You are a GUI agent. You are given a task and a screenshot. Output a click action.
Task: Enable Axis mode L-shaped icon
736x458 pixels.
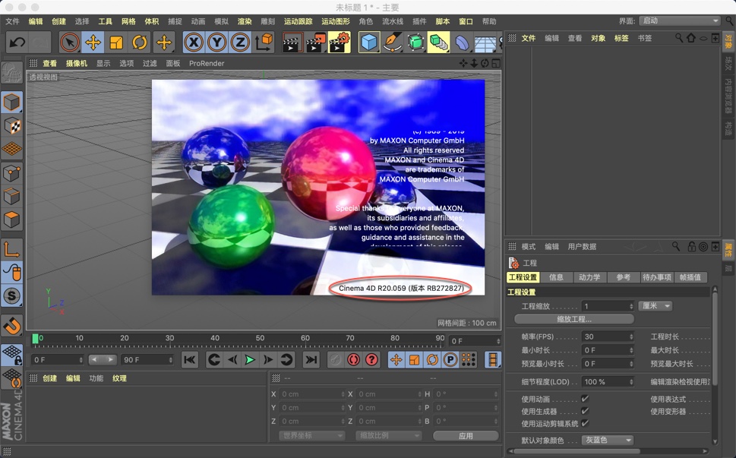tap(11, 249)
